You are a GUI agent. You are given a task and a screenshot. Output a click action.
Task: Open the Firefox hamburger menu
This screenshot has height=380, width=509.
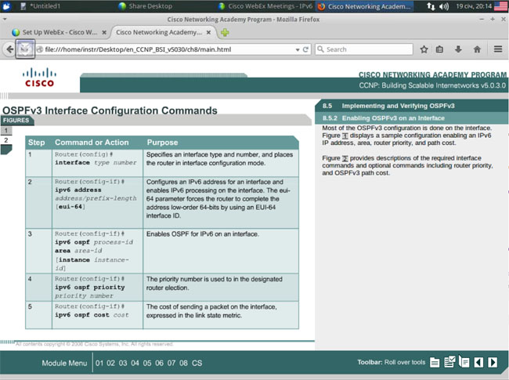[498, 49]
